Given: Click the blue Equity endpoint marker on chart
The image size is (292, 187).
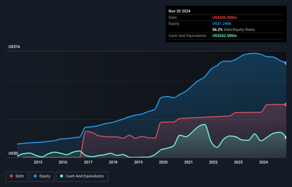Looking at the screenshot, I should (x=286, y=63).
